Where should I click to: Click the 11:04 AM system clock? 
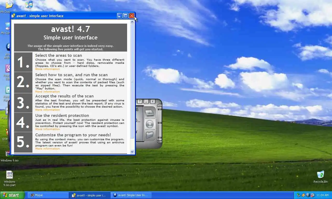coord(323,195)
